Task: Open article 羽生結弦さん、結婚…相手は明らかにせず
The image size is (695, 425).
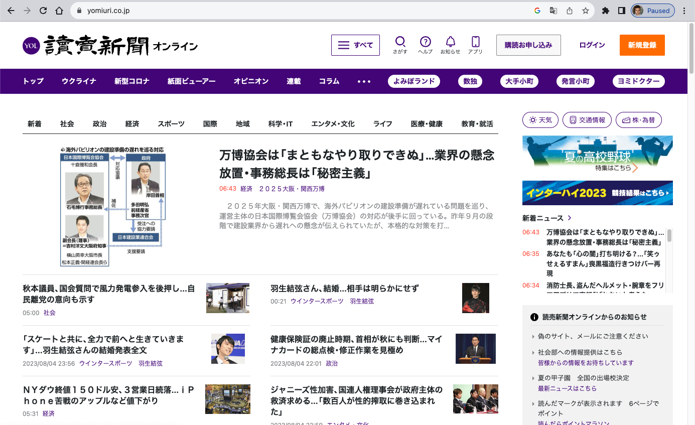Action: [345, 289]
